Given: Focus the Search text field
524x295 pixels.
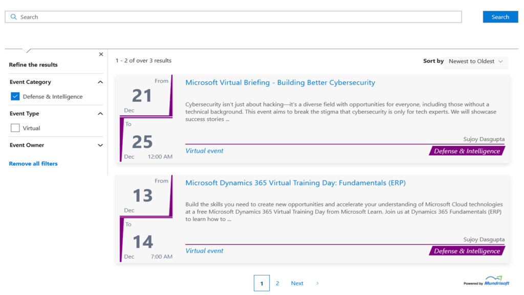Looking at the screenshot, I should pos(235,17).
